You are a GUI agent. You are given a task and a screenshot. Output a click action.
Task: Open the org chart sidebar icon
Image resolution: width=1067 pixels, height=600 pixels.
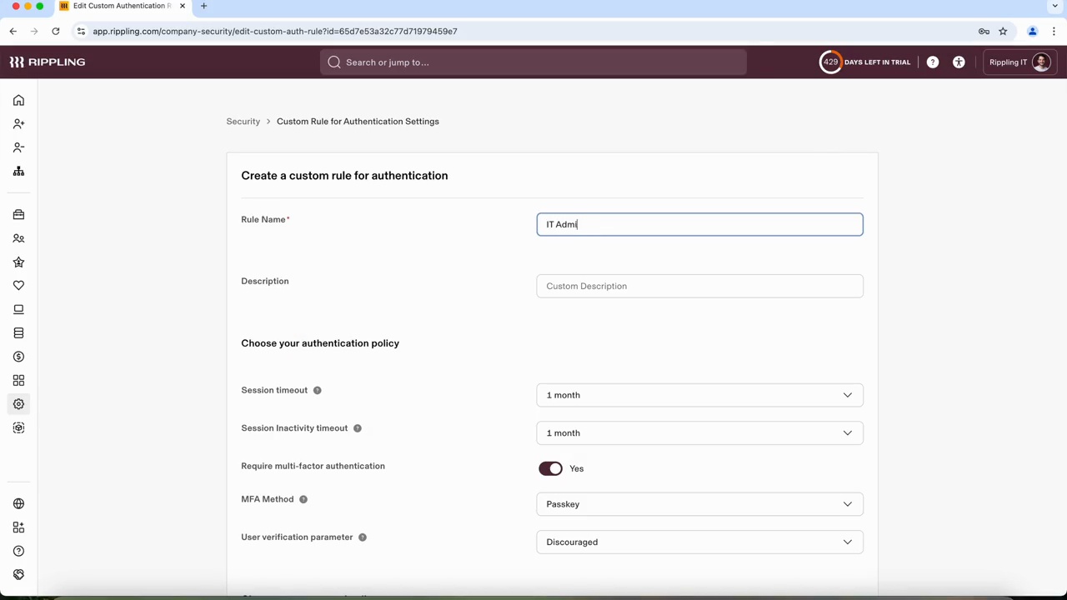[x=18, y=171]
